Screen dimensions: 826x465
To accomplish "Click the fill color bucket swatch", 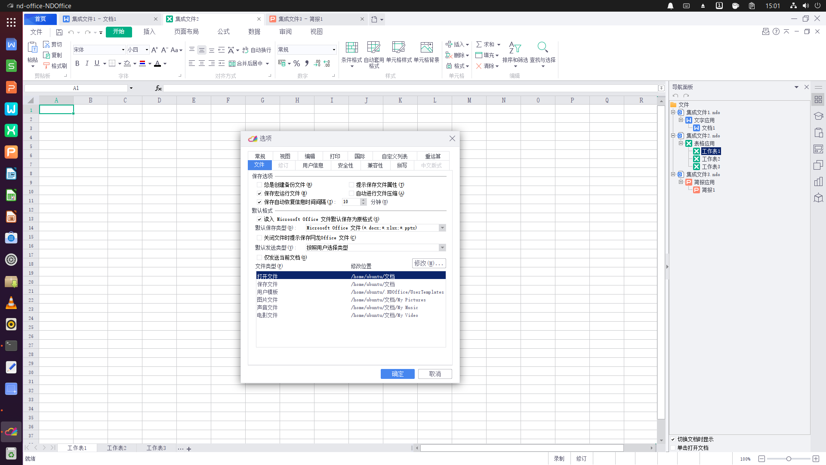I will (x=127, y=63).
